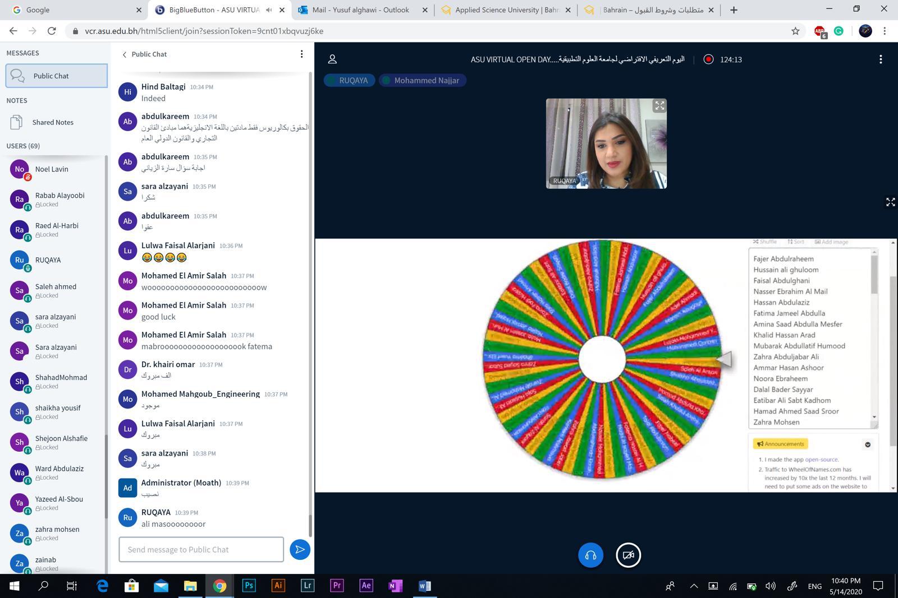Click the spinning wheel center
Viewport: 898px width, 598px height.
click(602, 359)
